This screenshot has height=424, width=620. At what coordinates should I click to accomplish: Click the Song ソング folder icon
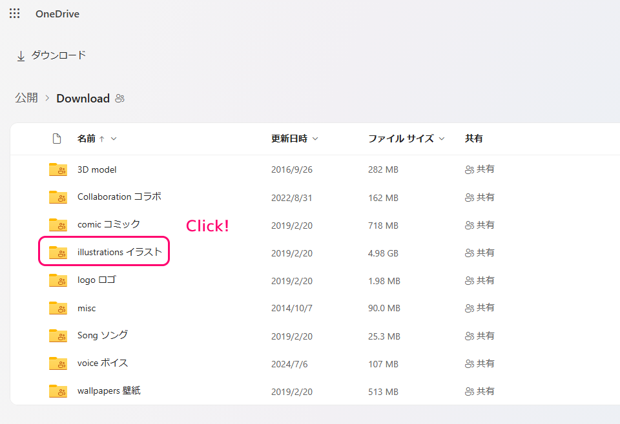click(58, 336)
